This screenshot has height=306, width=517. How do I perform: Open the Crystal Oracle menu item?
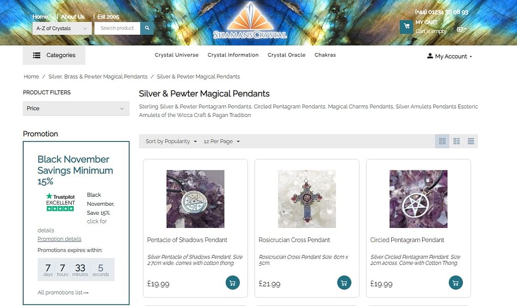pos(287,55)
